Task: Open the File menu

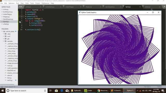Action: [2, 3]
